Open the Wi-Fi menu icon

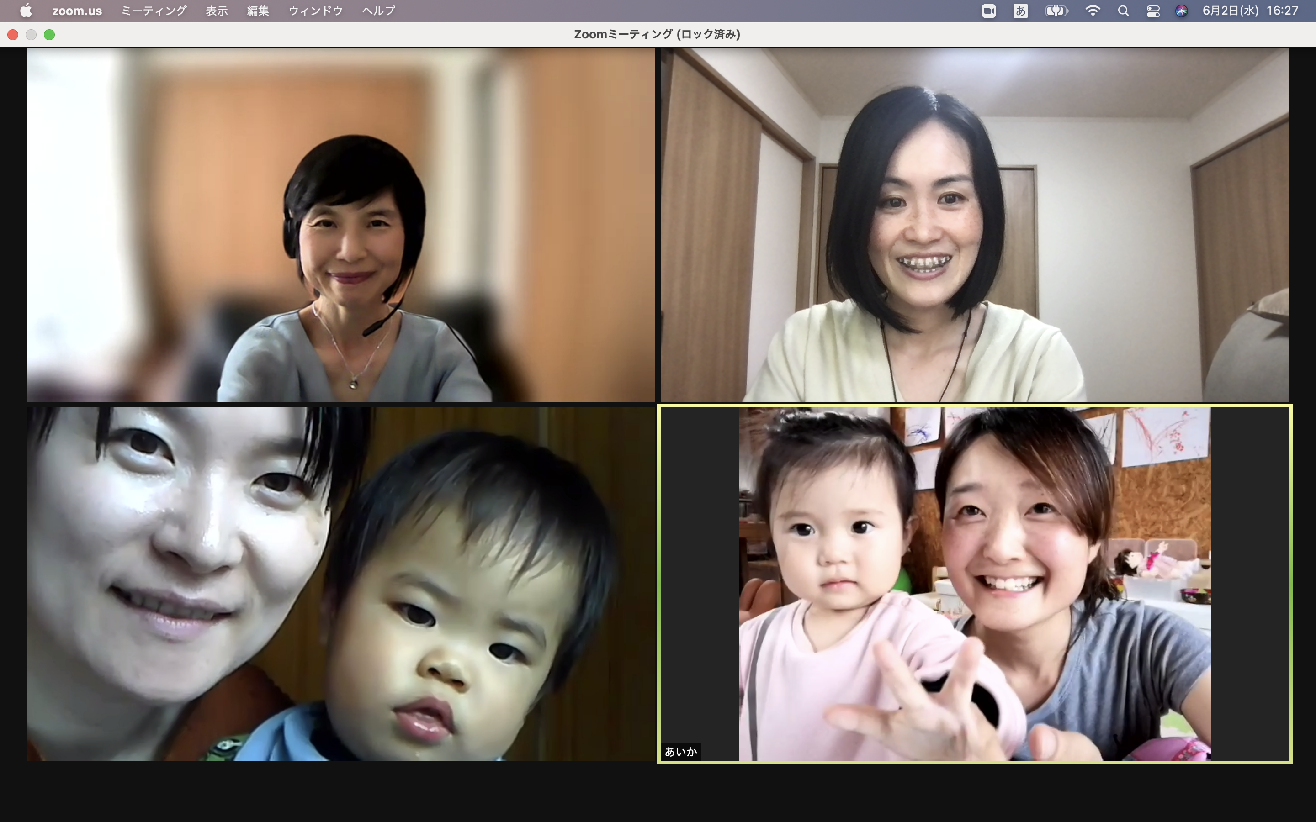click(1092, 11)
